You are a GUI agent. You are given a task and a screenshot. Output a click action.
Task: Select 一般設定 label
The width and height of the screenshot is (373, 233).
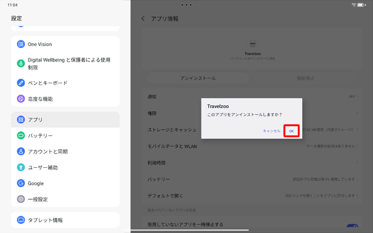point(38,199)
